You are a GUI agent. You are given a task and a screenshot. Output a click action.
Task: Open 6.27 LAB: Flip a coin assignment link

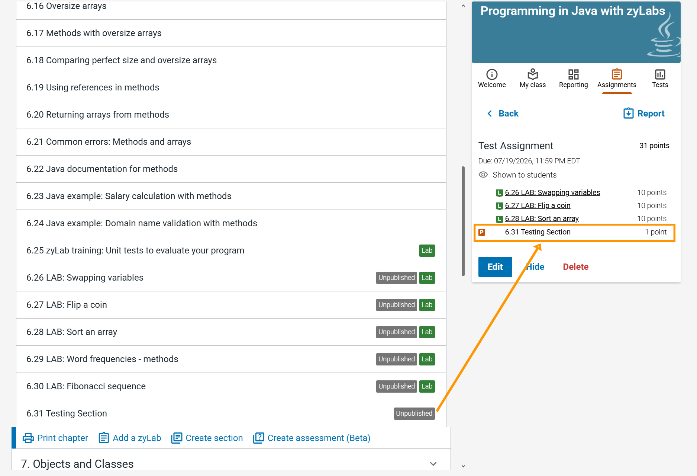tap(538, 205)
